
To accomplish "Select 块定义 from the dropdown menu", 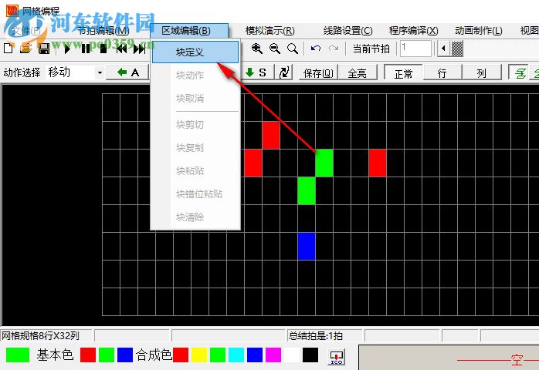I will [x=195, y=52].
